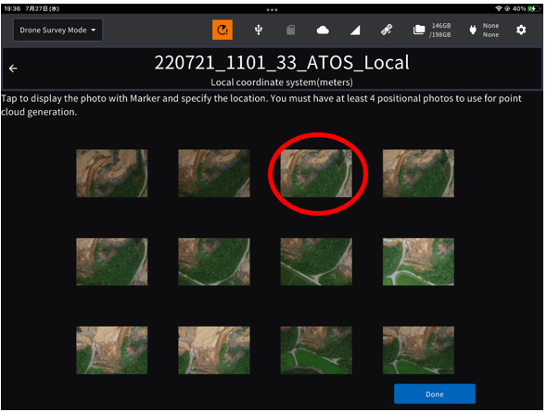Click the power plug icon
Image resolution: width=547 pixels, height=412 pixels.
[473, 30]
